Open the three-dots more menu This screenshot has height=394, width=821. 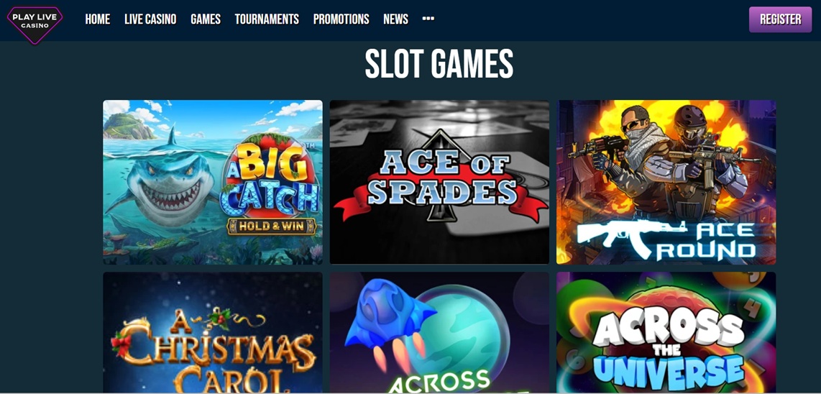coord(428,19)
